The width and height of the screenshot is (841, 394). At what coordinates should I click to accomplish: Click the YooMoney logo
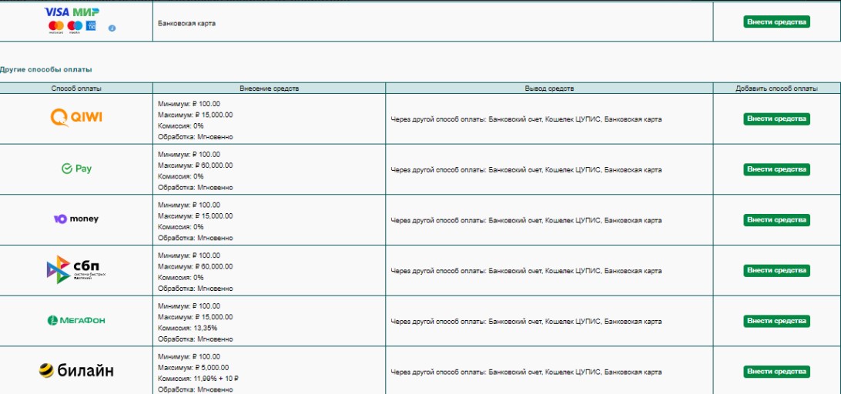(x=76, y=219)
